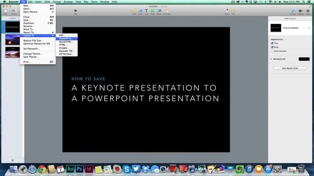The height and width of the screenshot is (176, 314).
Task: Open the Setup inspector icon
Action: tap(308, 11)
